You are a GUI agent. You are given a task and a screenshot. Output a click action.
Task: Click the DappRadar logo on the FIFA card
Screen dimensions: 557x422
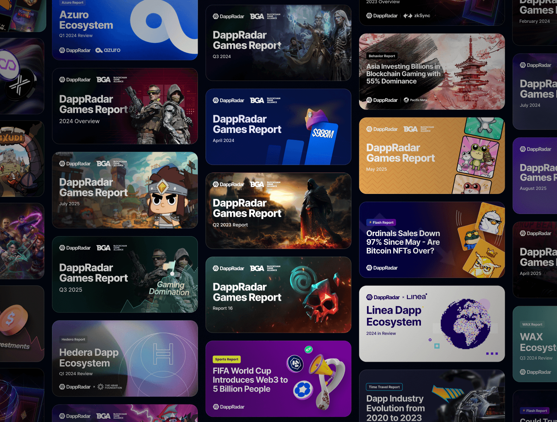point(228,407)
